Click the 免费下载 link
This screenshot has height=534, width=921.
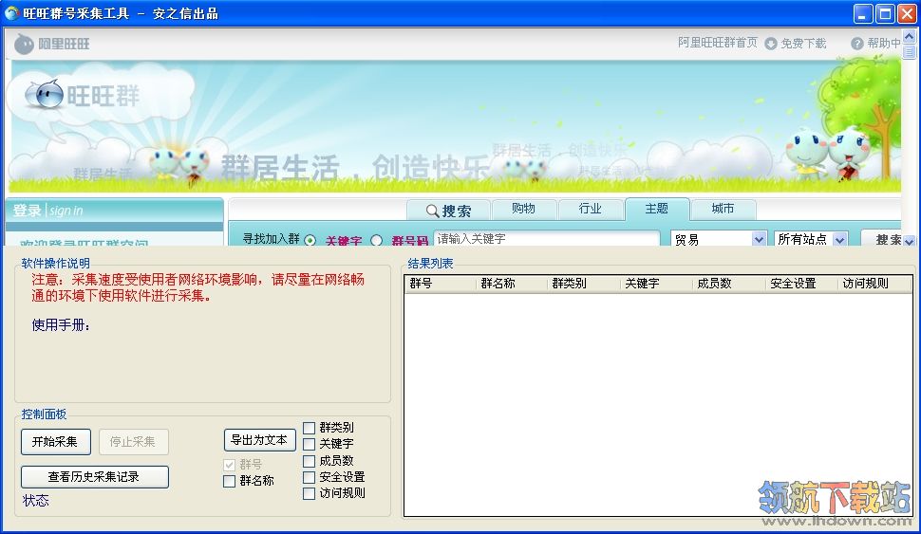803,44
